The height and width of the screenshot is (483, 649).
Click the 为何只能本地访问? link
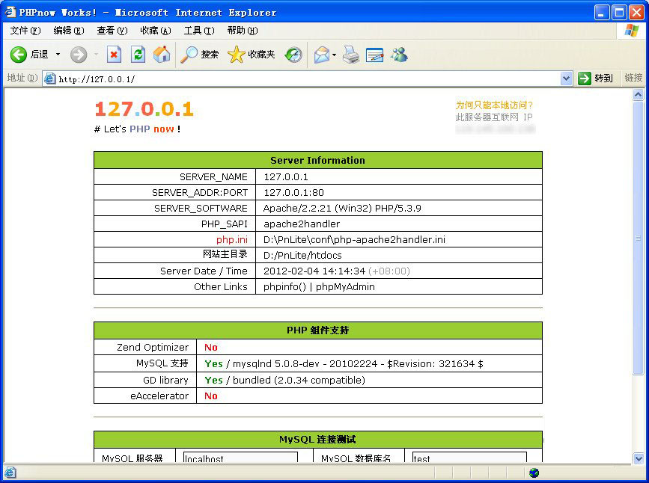pos(494,105)
